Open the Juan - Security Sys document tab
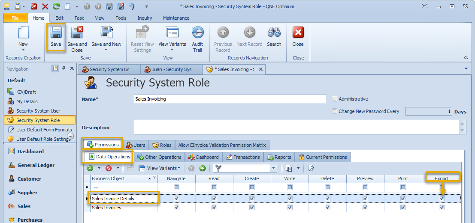This screenshot has width=475, height=223. point(172,69)
